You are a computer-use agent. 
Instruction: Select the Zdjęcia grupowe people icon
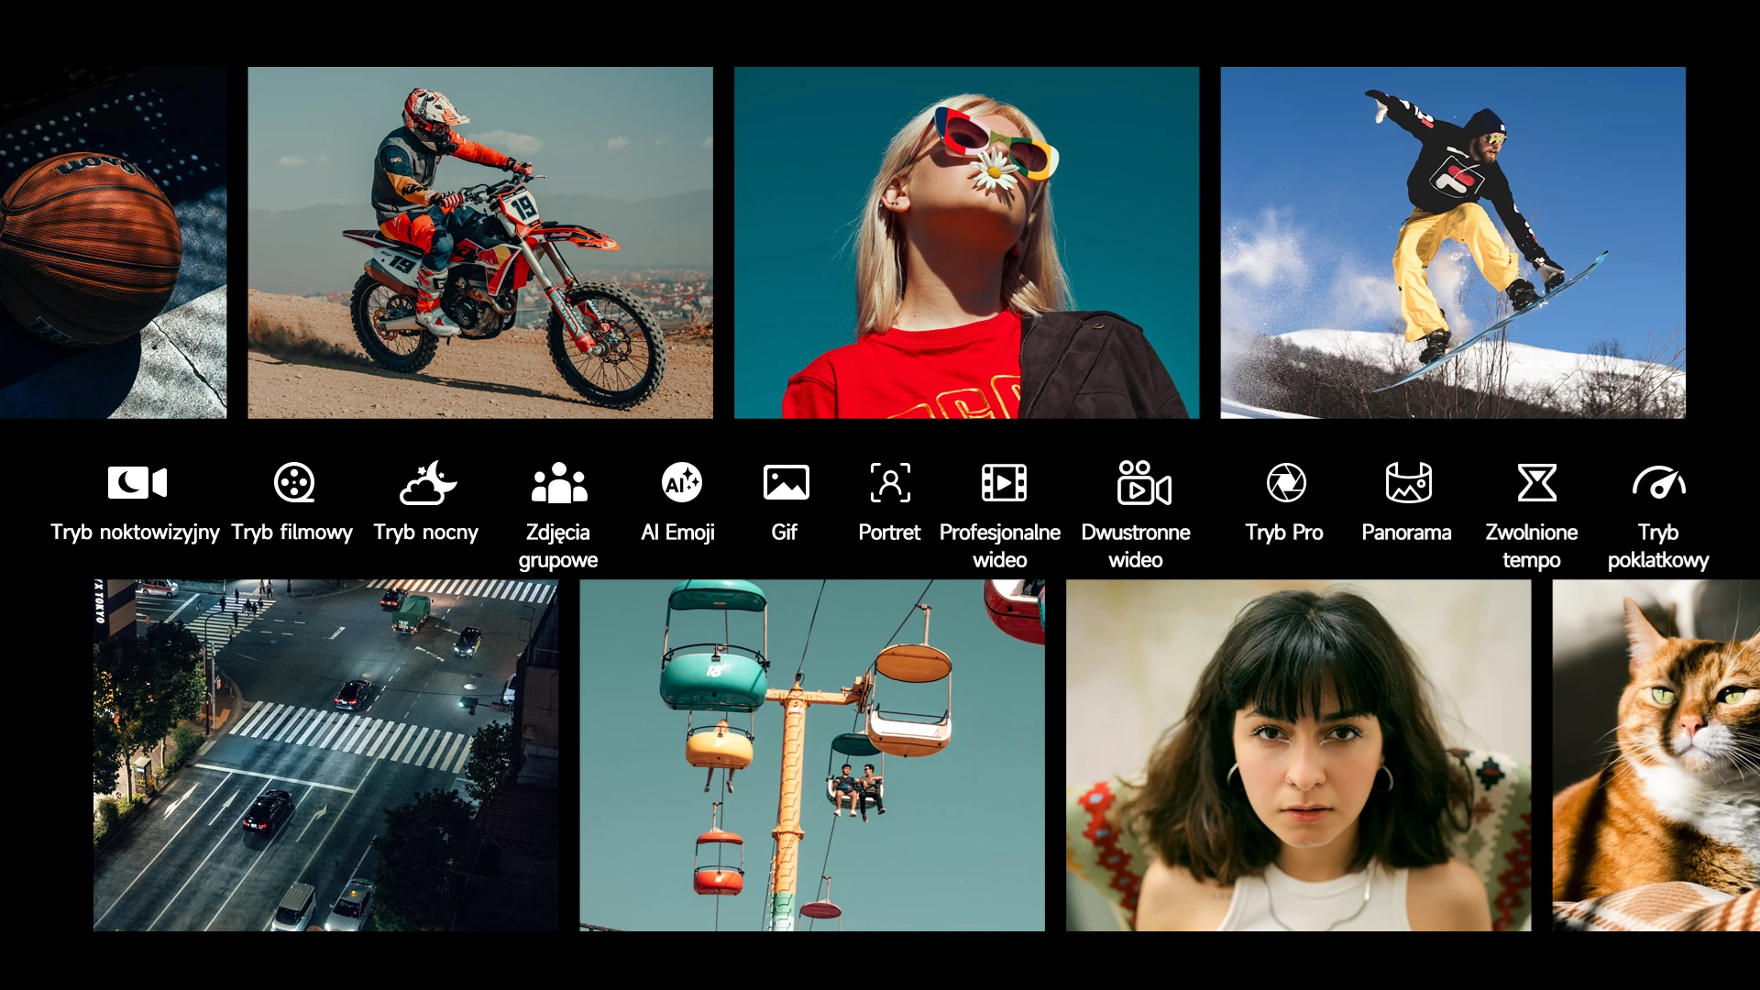(x=558, y=483)
